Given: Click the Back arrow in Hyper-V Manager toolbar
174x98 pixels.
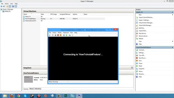Looking at the screenshot, I should coord(1,6).
